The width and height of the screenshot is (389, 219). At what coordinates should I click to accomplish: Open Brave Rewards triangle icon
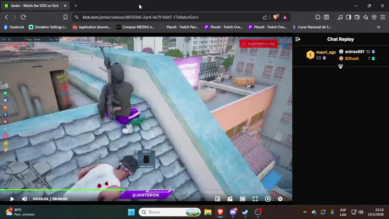coord(285,17)
